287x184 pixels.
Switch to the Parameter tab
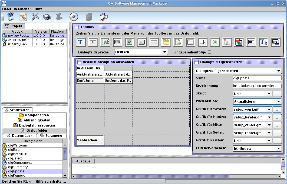(52, 136)
